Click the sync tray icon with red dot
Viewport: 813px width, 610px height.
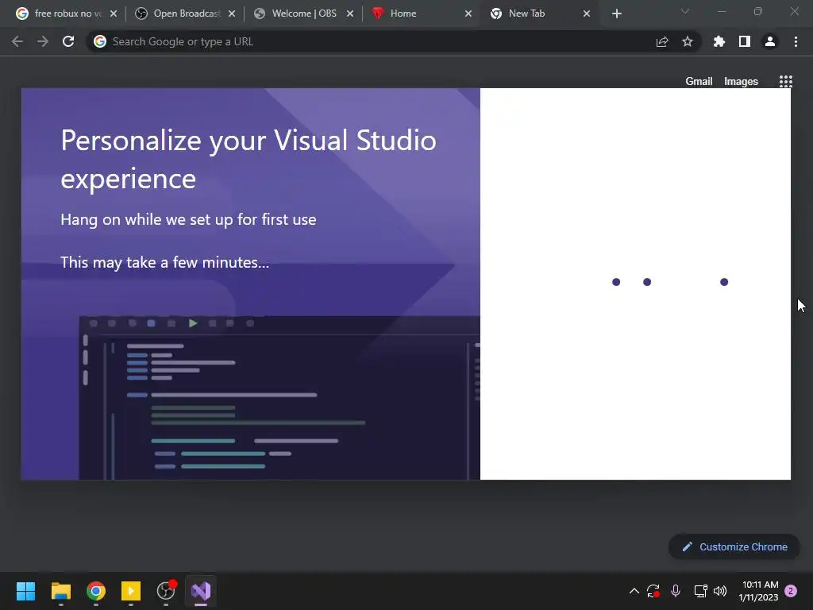tap(653, 591)
